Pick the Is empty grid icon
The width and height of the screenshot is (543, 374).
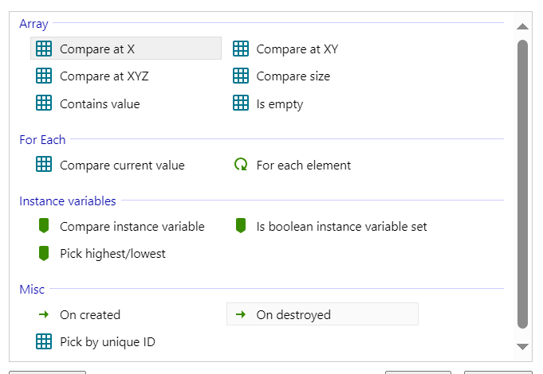click(241, 103)
